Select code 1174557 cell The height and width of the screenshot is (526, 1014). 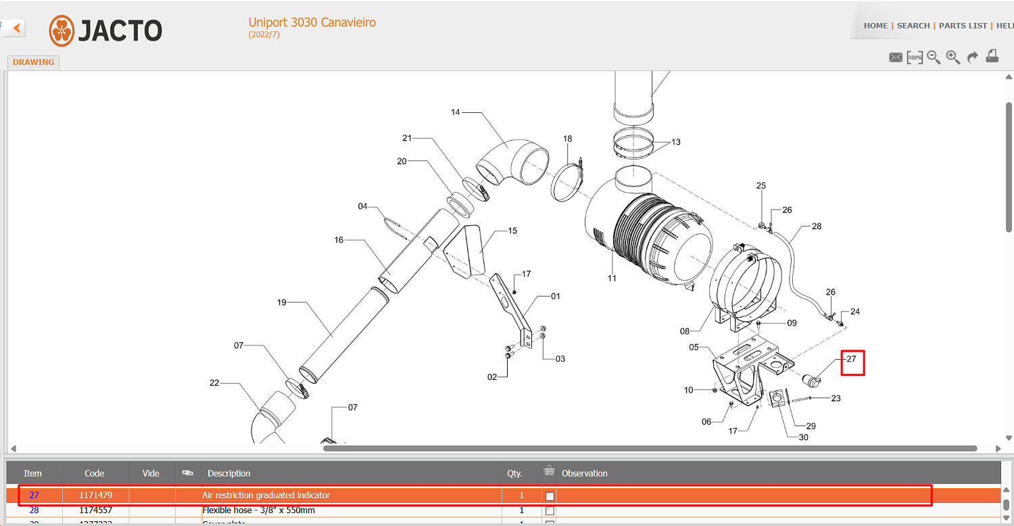tap(95, 510)
